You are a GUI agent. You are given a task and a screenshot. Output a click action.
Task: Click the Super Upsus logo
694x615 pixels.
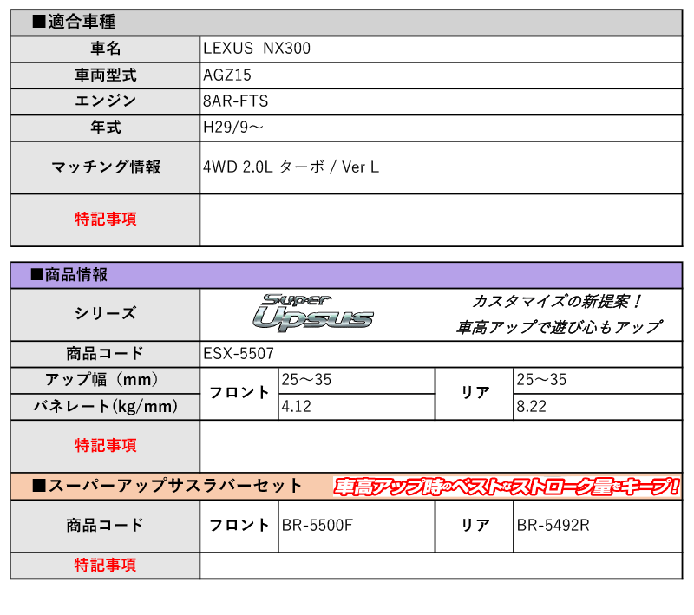(313, 313)
